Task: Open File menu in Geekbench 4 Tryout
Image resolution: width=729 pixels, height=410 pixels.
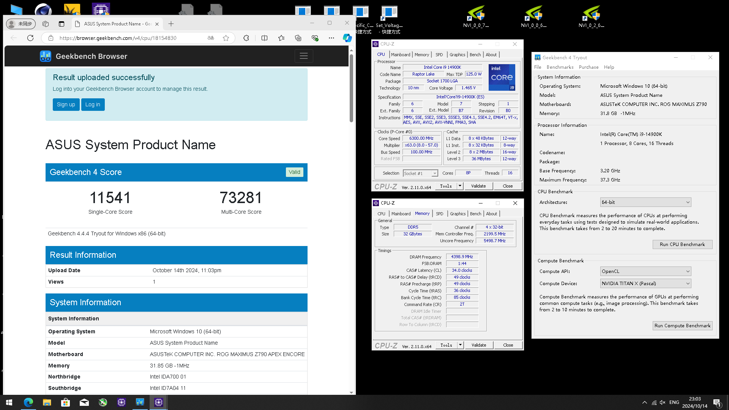Action: tap(538, 67)
